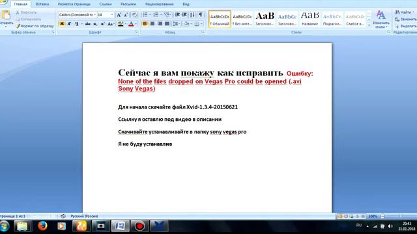The image size is (417, 234).
Task: Increase font size with grow font button
Action: 119,15
